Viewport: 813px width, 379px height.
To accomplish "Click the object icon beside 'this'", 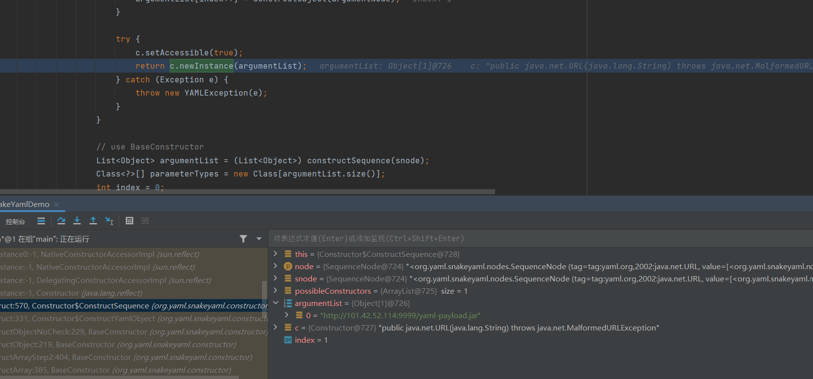I will pyautogui.click(x=288, y=254).
